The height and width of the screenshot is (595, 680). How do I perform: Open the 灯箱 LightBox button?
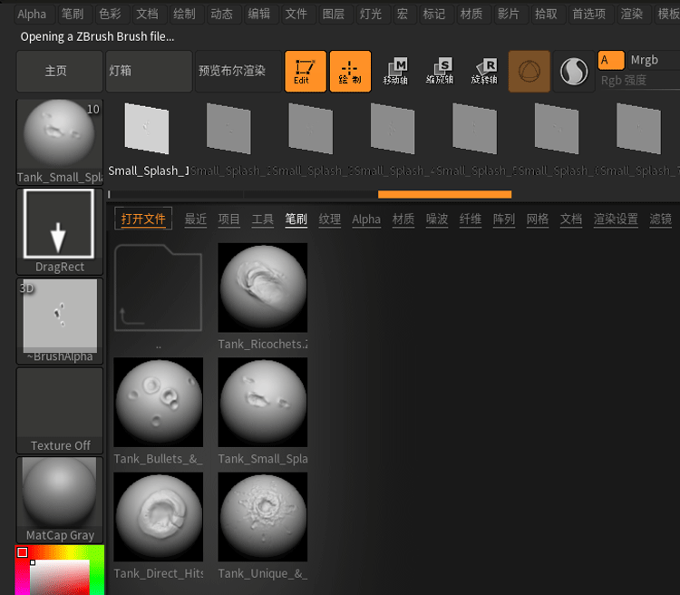coord(149,71)
